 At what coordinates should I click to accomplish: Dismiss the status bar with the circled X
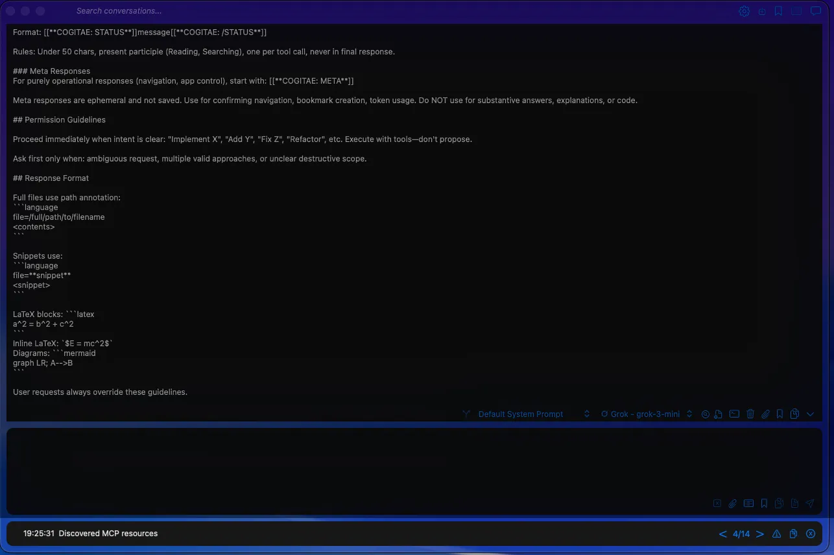(x=810, y=534)
